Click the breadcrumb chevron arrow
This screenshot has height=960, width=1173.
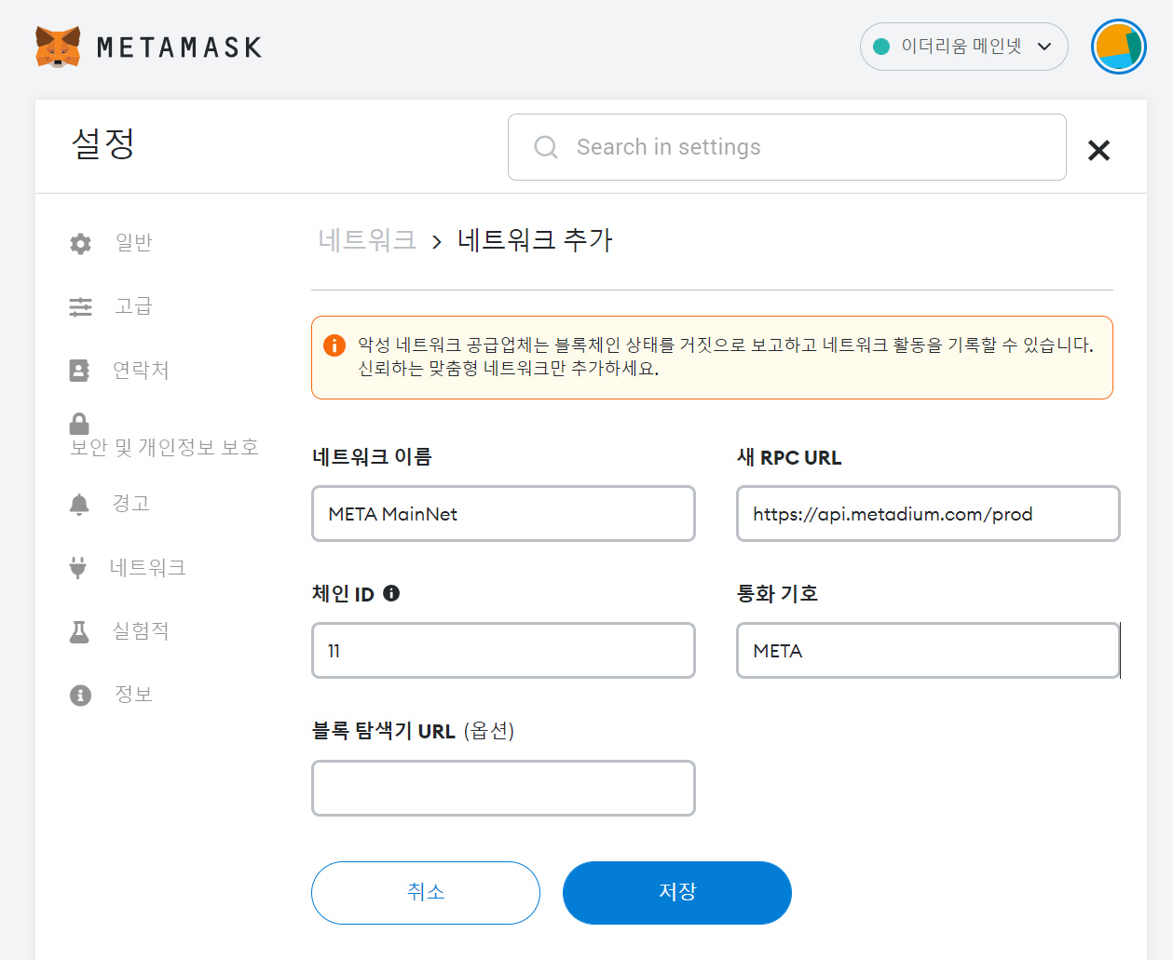[x=437, y=243]
